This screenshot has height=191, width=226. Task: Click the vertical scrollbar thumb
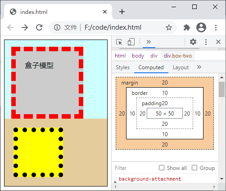(221, 89)
